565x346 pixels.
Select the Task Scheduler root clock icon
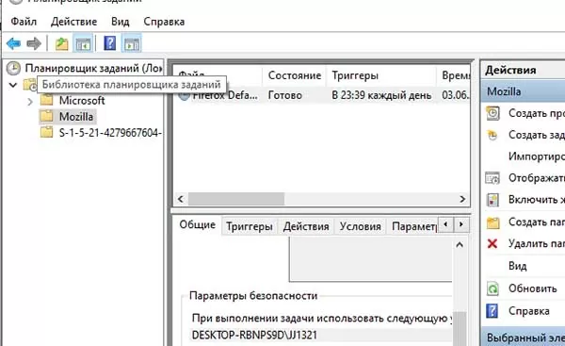(x=13, y=68)
